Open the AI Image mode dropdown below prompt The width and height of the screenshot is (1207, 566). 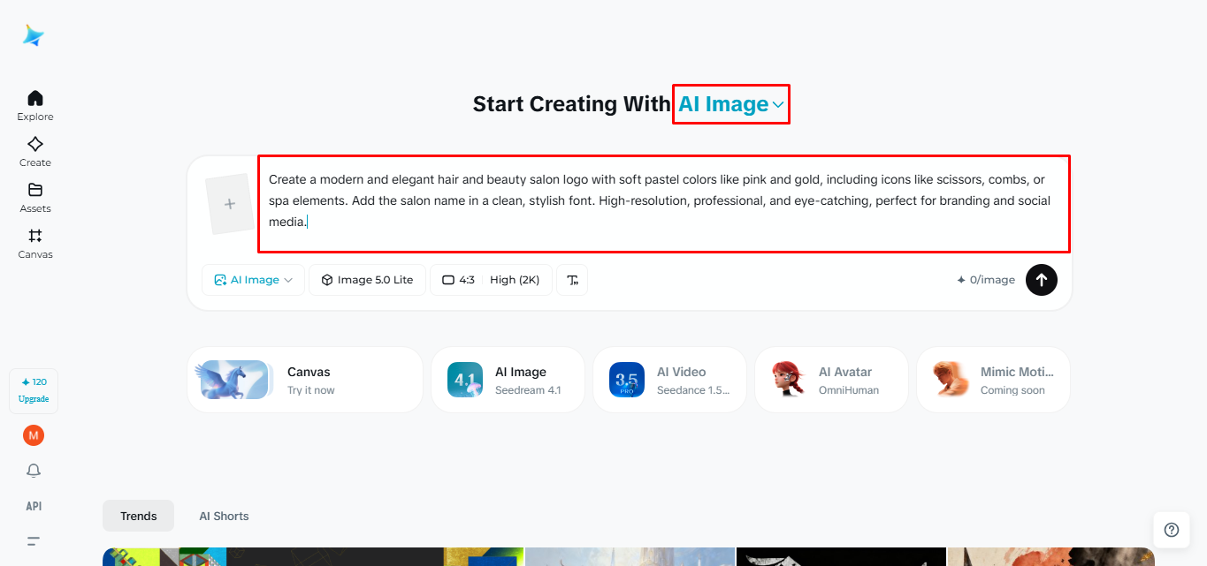(x=254, y=280)
